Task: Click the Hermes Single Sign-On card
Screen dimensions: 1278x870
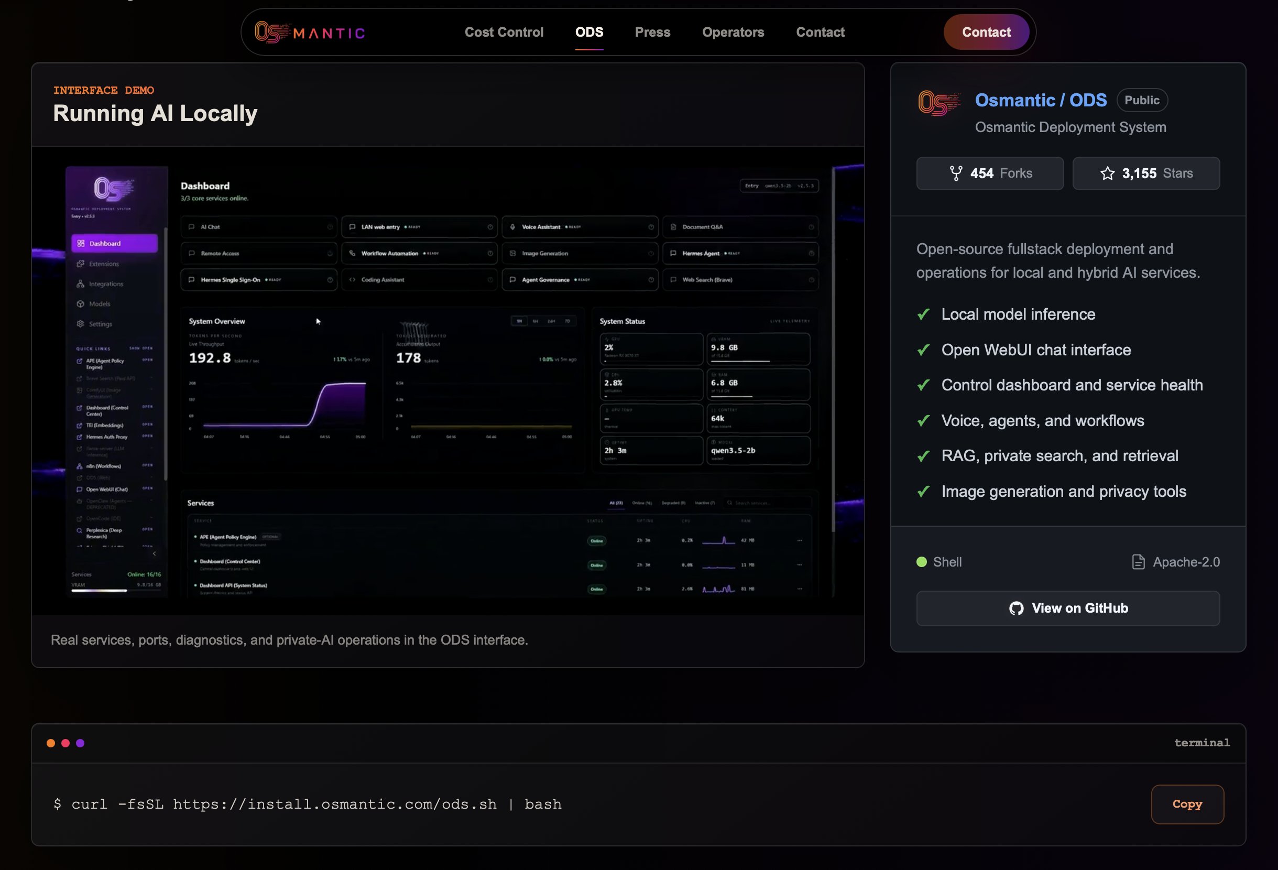Action: [259, 280]
